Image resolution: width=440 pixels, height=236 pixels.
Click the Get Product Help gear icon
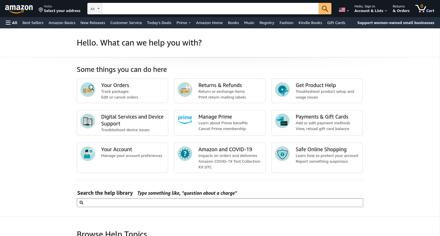point(282,90)
